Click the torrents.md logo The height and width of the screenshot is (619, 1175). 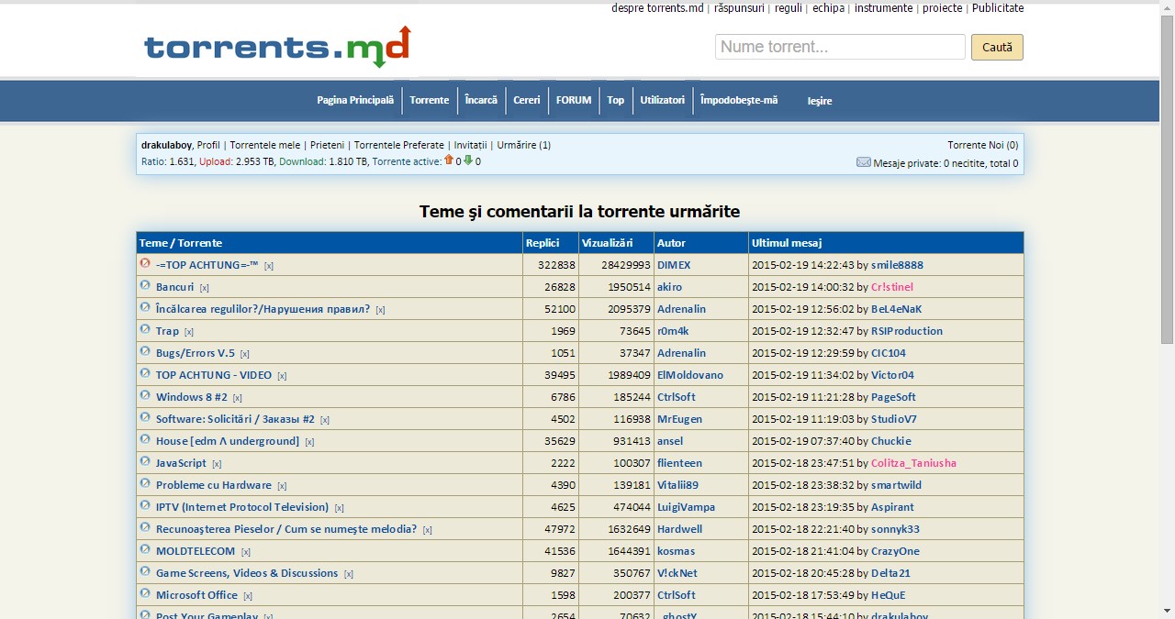277,47
